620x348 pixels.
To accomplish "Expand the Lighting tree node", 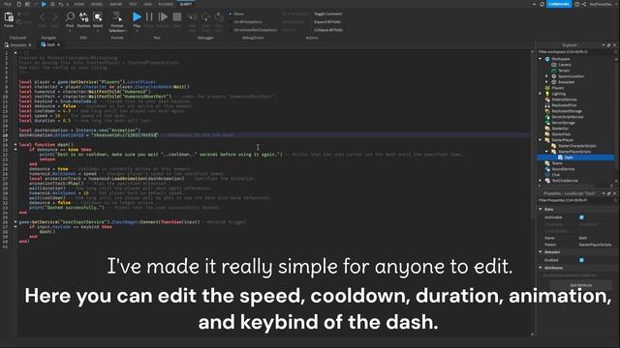I will pos(541,94).
